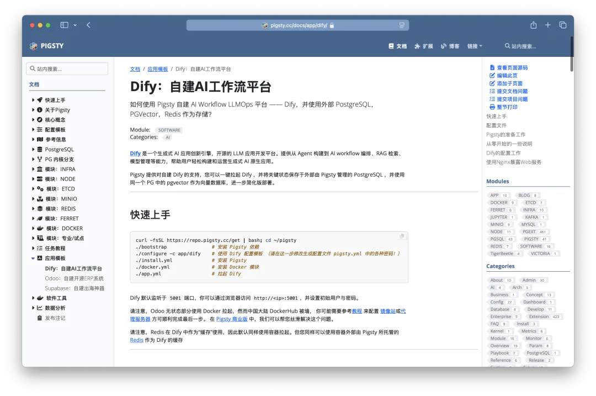596x396 pixels.
Task: Click the rocket icon beside 快速上手
Action: [40, 100]
